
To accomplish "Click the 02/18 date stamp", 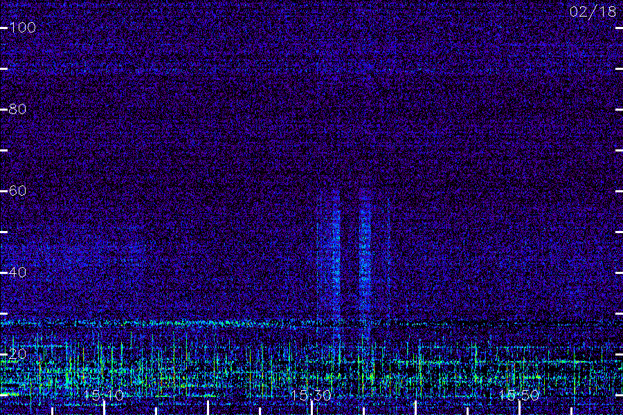I will tap(593, 12).
